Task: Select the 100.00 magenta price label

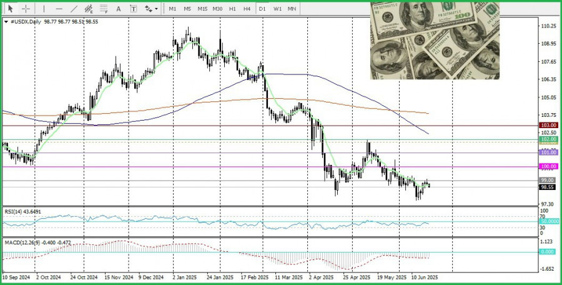Action: pyautogui.click(x=549, y=166)
